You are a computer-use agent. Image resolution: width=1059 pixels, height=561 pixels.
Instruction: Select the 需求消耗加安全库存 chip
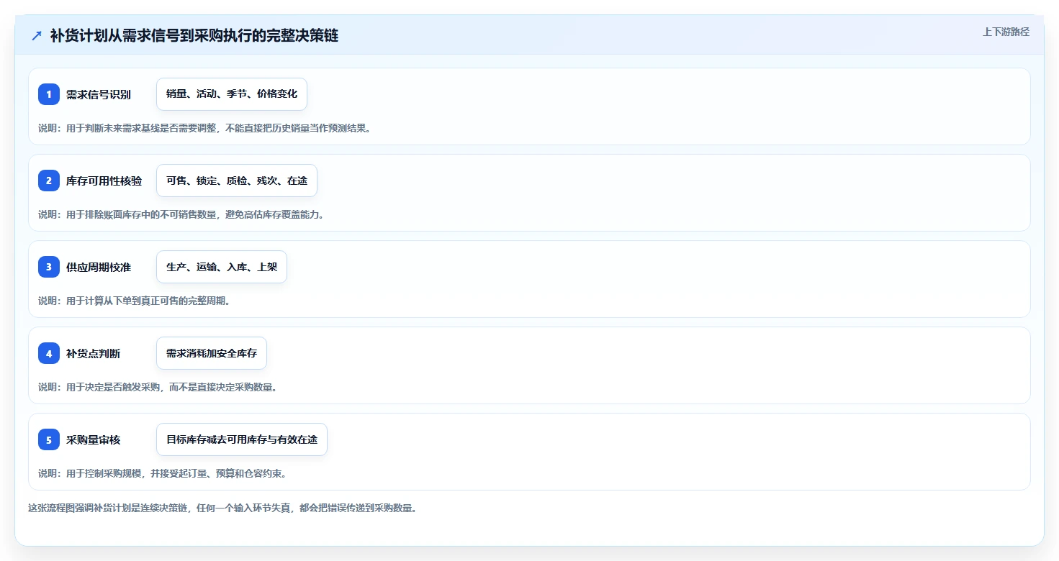(x=212, y=353)
